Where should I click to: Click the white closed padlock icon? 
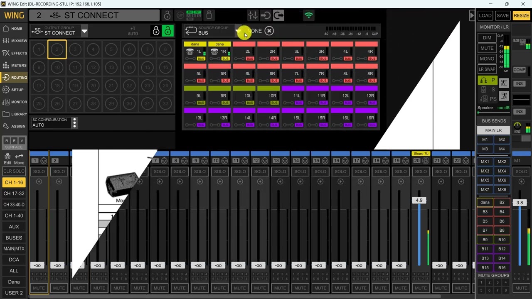click(x=156, y=31)
